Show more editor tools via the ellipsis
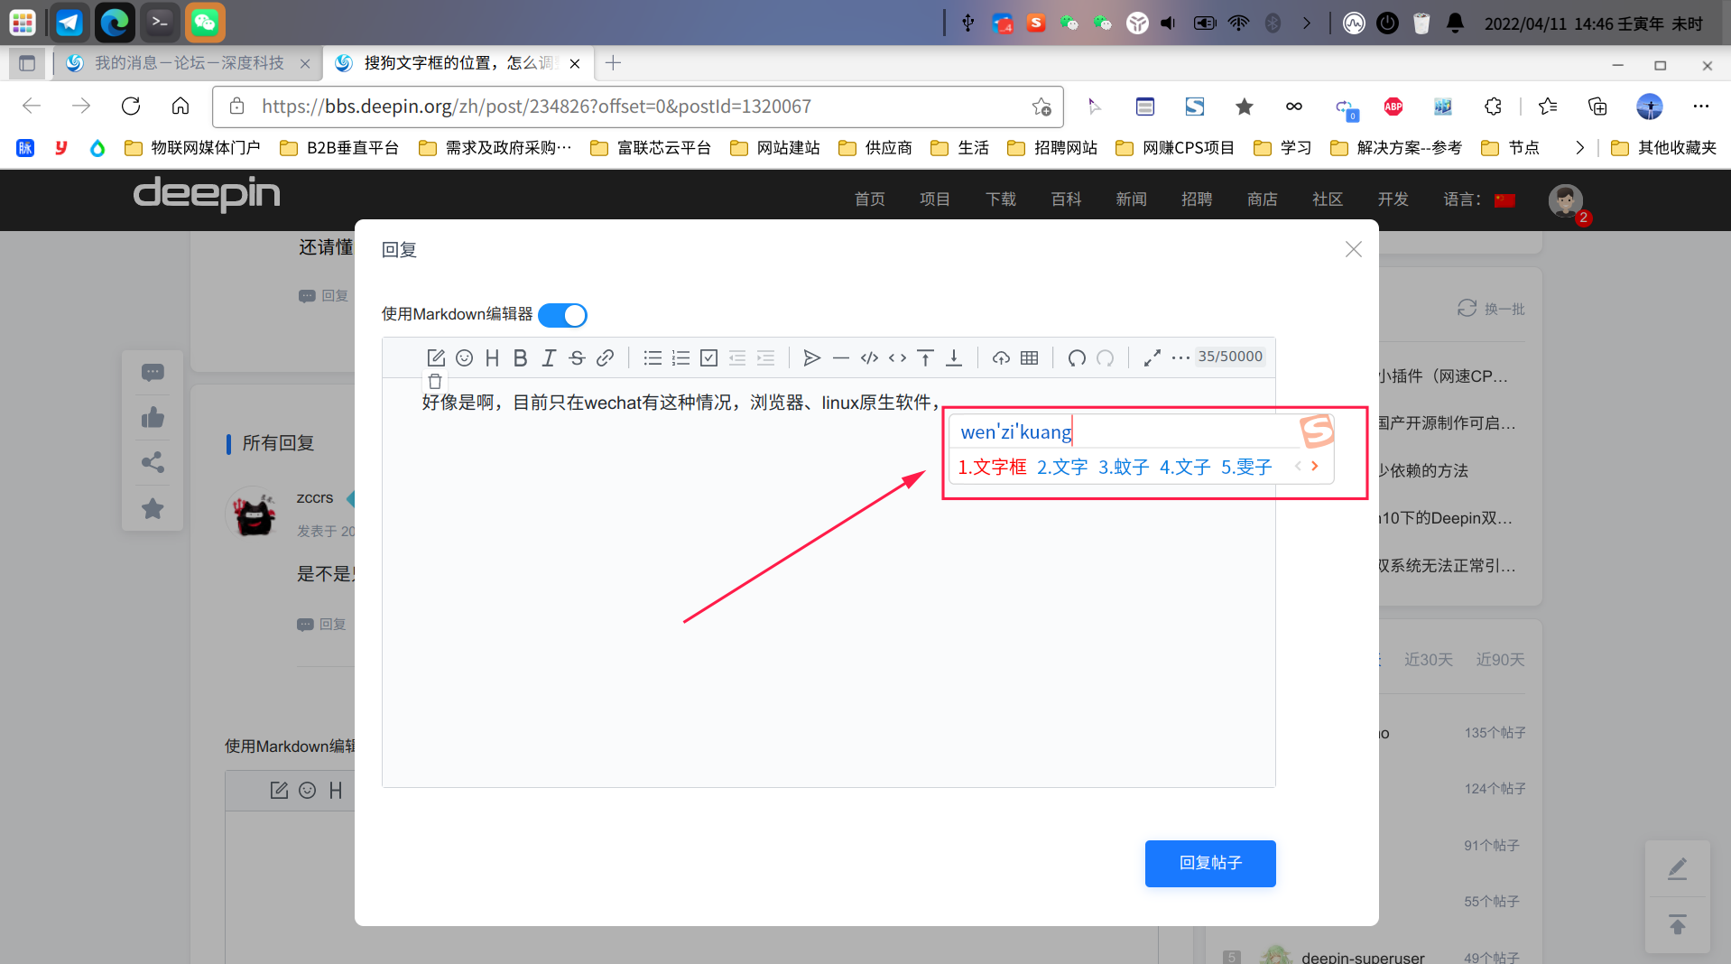Viewport: 1731px width, 964px height. (x=1180, y=358)
